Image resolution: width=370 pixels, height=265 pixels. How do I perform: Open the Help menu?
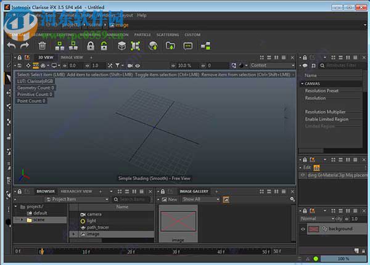point(142,15)
